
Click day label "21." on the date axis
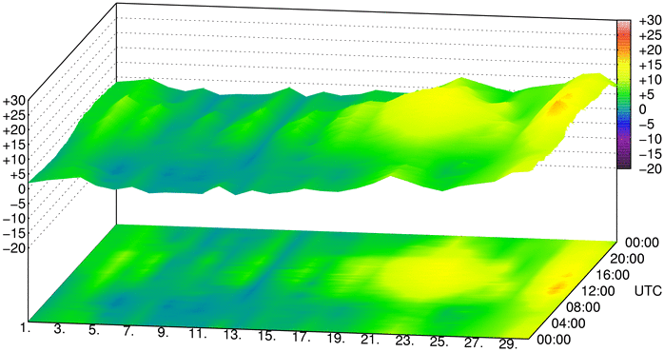coord(370,341)
